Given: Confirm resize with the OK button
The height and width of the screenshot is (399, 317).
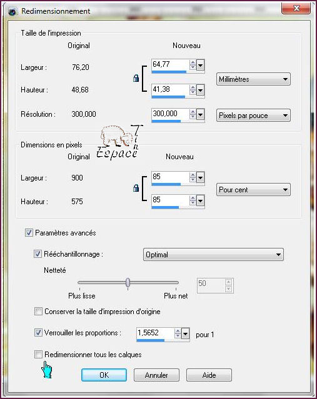Looking at the screenshot, I should pyautogui.click(x=104, y=375).
